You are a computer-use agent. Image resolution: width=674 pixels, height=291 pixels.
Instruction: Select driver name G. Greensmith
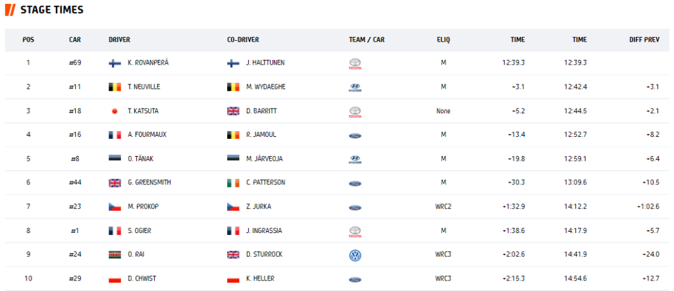pos(149,182)
